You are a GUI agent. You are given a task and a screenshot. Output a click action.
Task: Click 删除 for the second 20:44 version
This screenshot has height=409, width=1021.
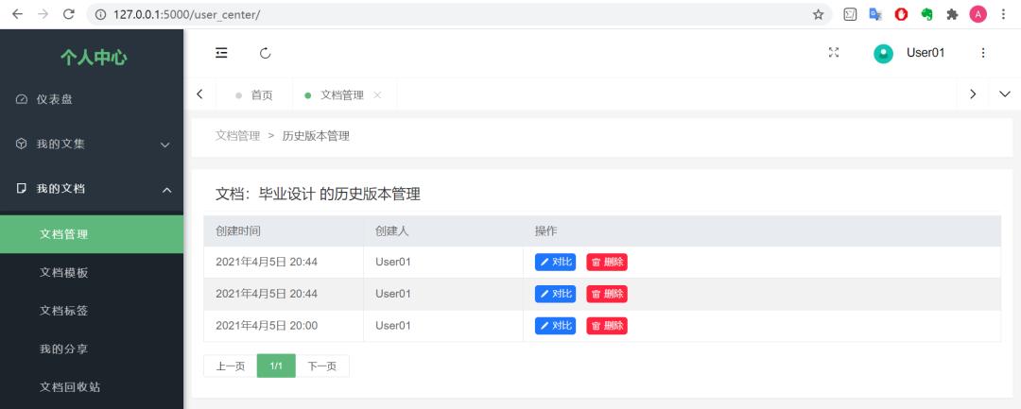click(607, 294)
